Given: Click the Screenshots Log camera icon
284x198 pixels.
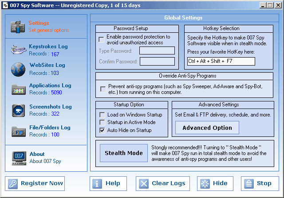Looking at the screenshot, I should pos(18,110).
